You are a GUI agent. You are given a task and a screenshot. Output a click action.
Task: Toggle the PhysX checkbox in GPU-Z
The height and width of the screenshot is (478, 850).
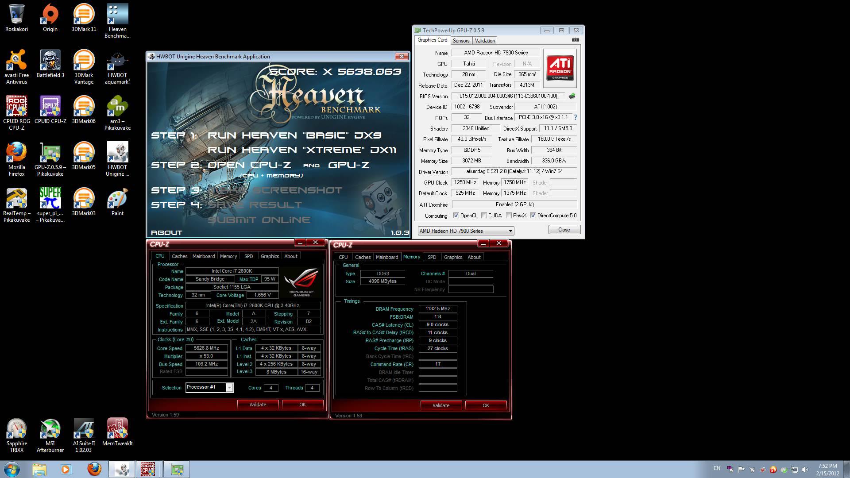(x=509, y=216)
